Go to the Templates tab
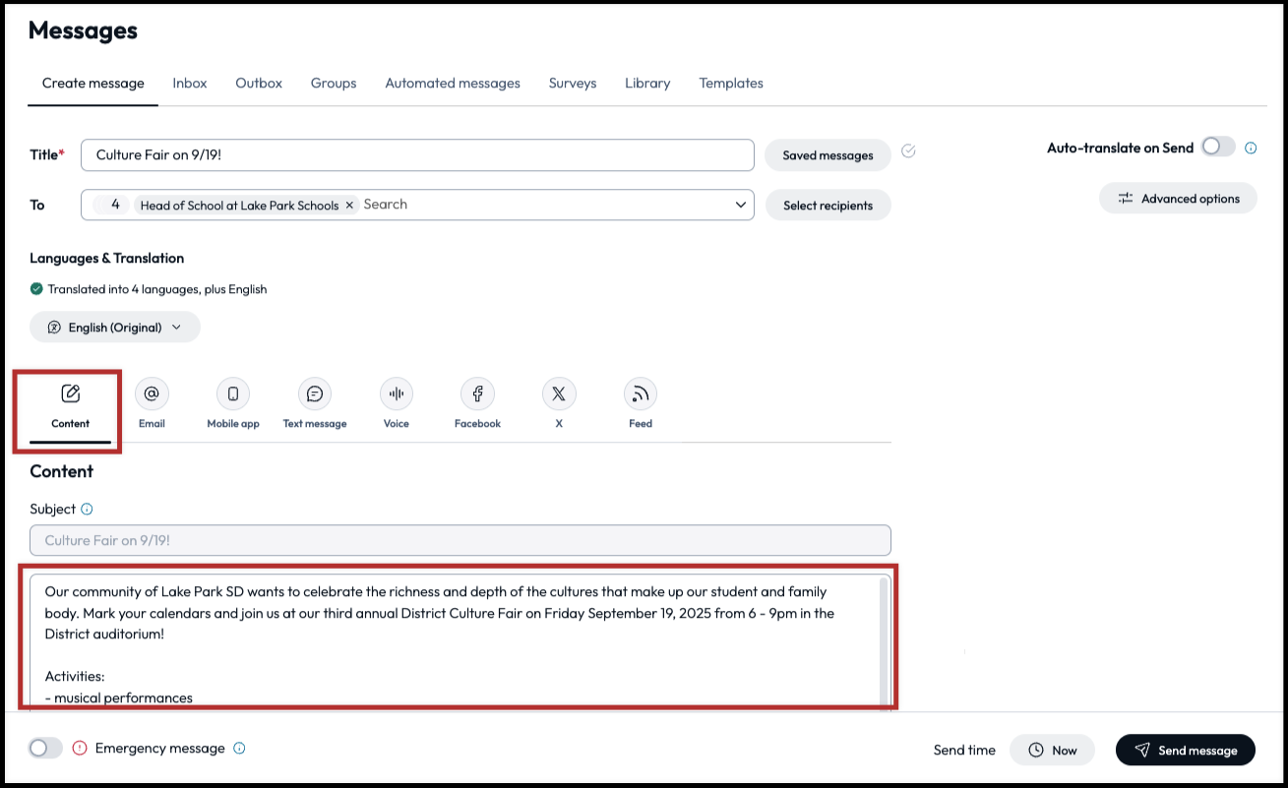1288x788 pixels. [x=731, y=83]
